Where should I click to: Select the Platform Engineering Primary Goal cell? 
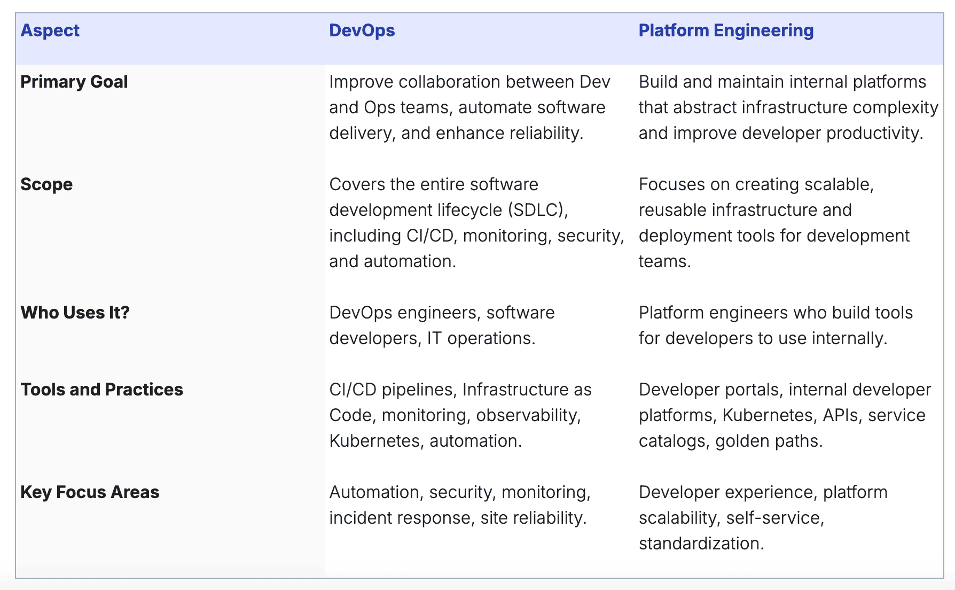tap(785, 107)
